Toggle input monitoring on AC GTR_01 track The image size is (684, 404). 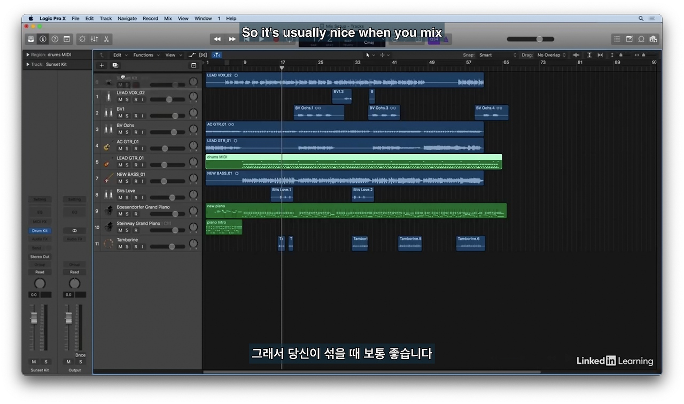(143, 149)
